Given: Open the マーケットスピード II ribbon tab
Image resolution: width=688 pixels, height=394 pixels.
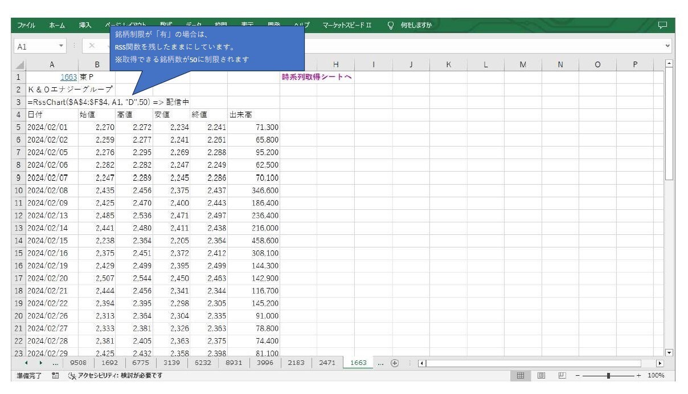Looking at the screenshot, I should point(347,25).
